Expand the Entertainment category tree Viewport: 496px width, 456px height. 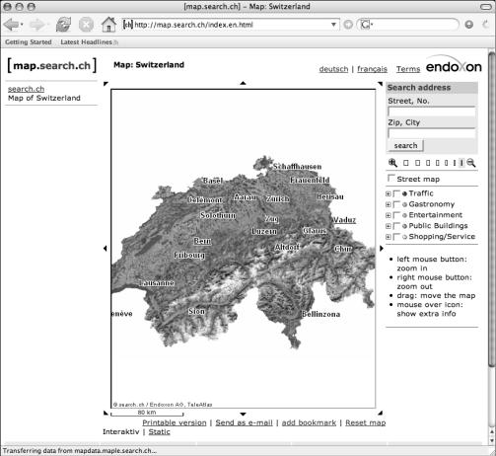pos(389,215)
